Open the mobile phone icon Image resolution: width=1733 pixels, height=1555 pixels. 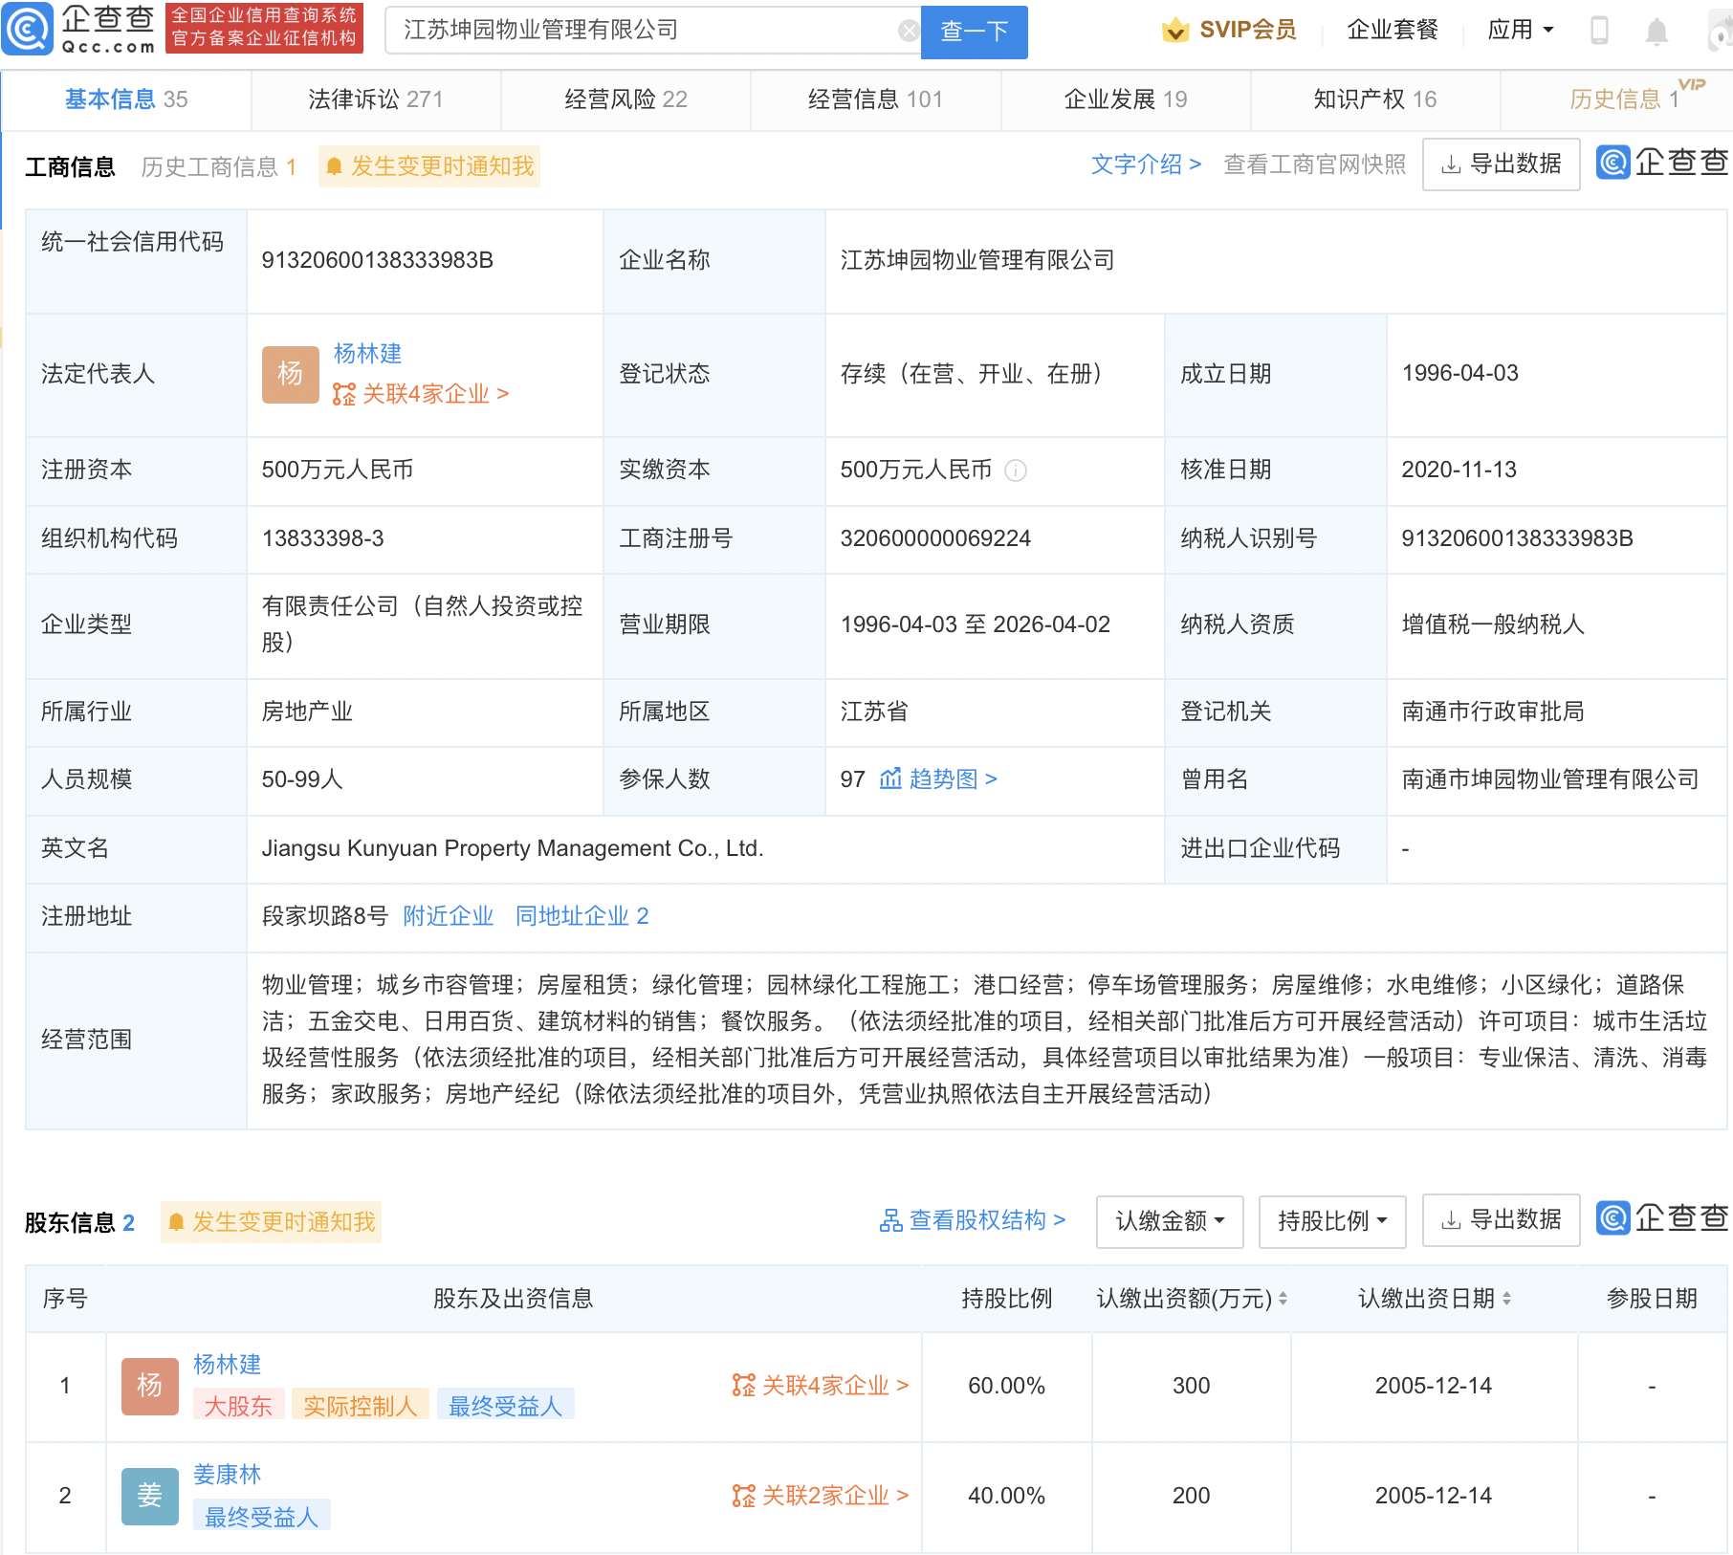(1599, 31)
